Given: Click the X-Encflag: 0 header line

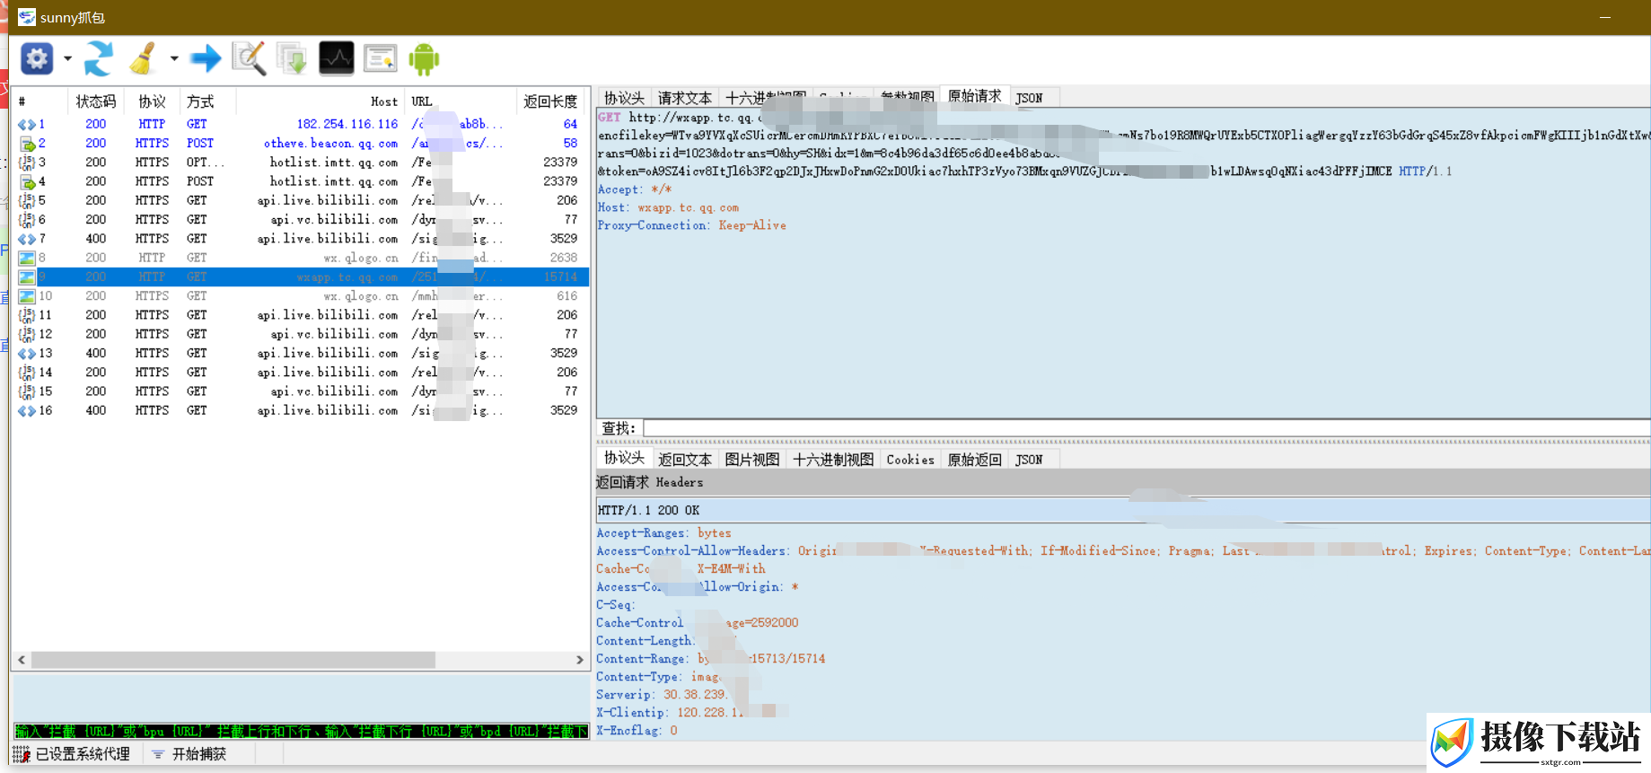Looking at the screenshot, I should click(637, 731).
